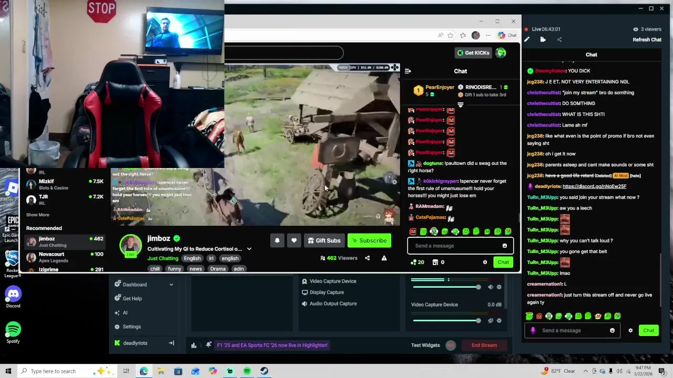The height and width of the screenshot is (378, 673).
Task: Mute the upper audio mixer channel speaker
Action: [491, 287]
